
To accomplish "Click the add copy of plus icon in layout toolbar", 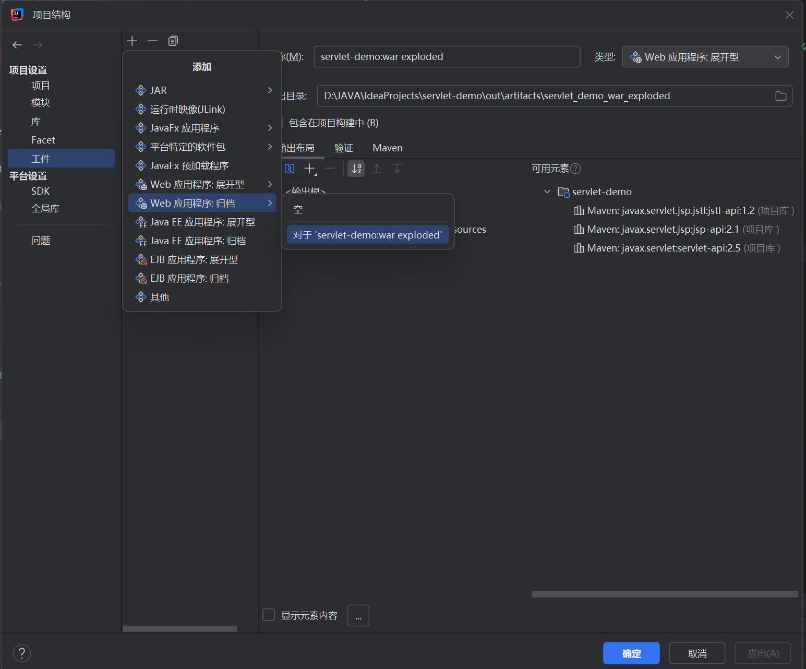I will [310, 169].
